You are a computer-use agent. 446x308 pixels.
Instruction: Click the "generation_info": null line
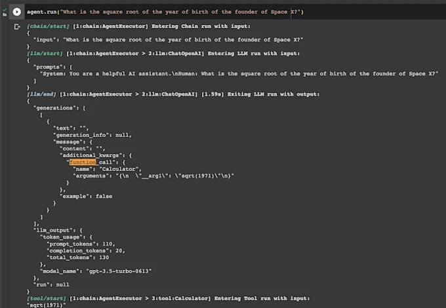pyautogui.click(x=92, y=135)
